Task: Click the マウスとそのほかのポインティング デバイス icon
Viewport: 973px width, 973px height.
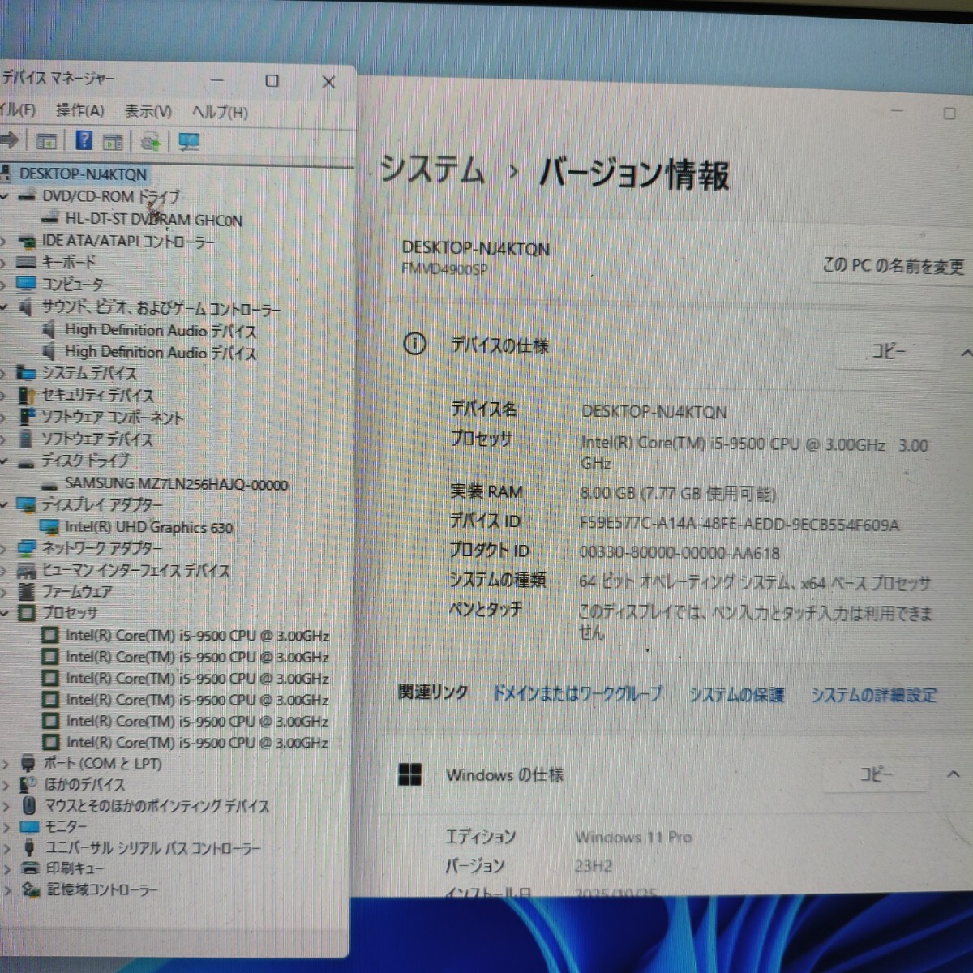Action: (29, 805)
